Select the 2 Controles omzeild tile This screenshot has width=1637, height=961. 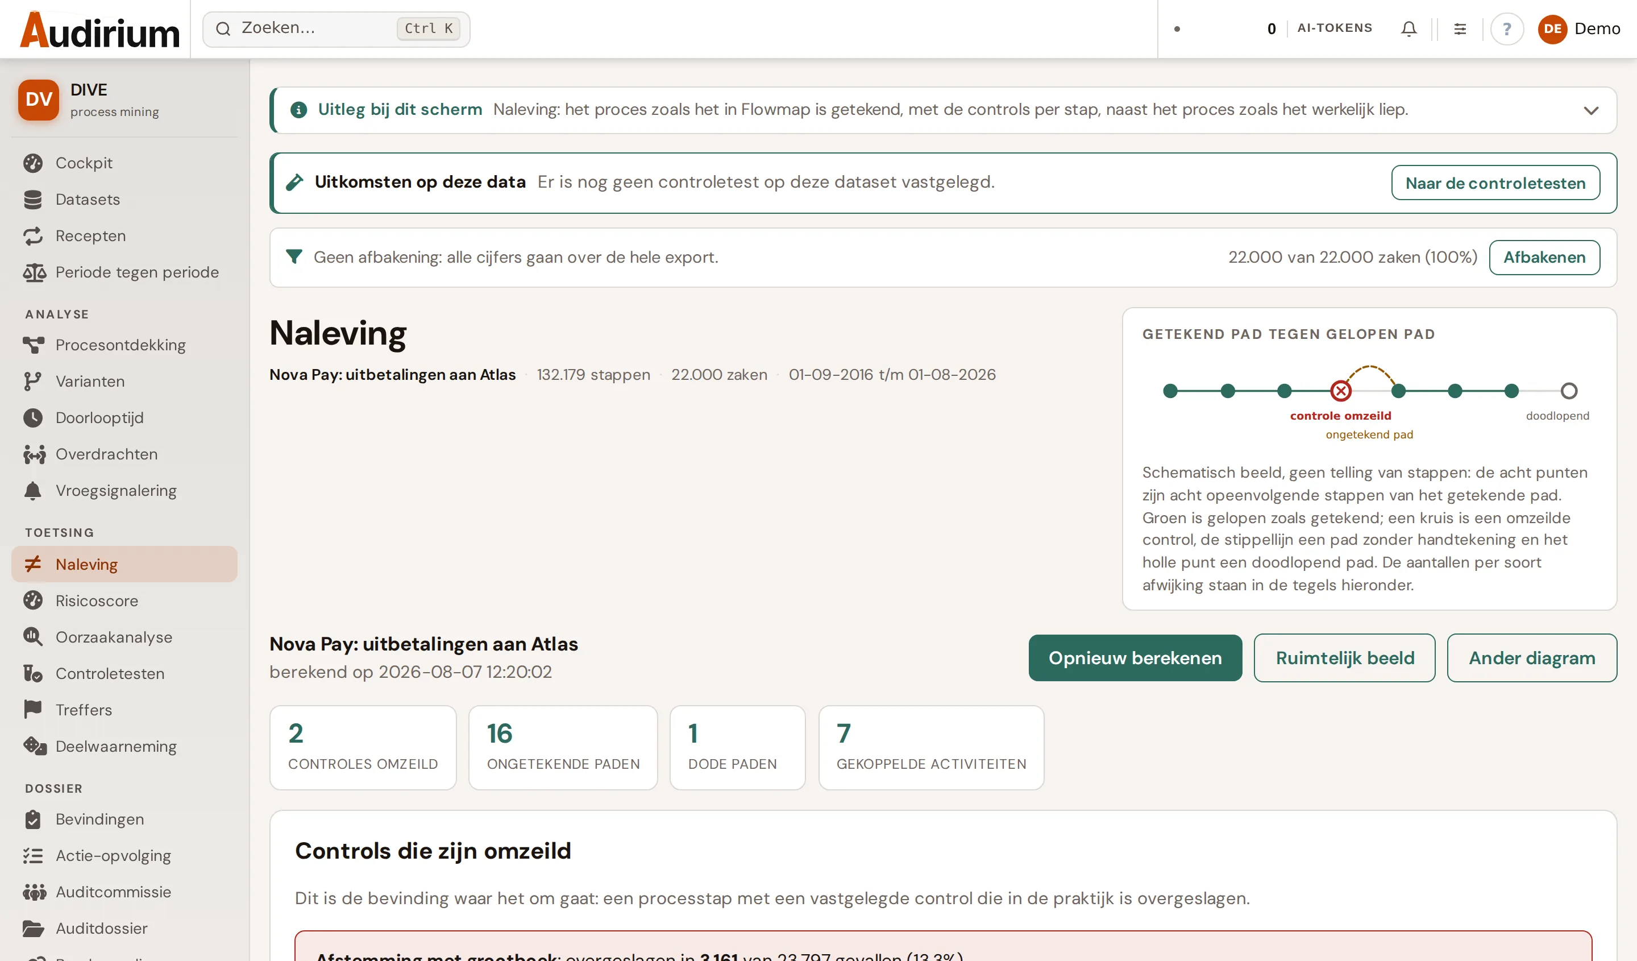[x=363, y=747]
